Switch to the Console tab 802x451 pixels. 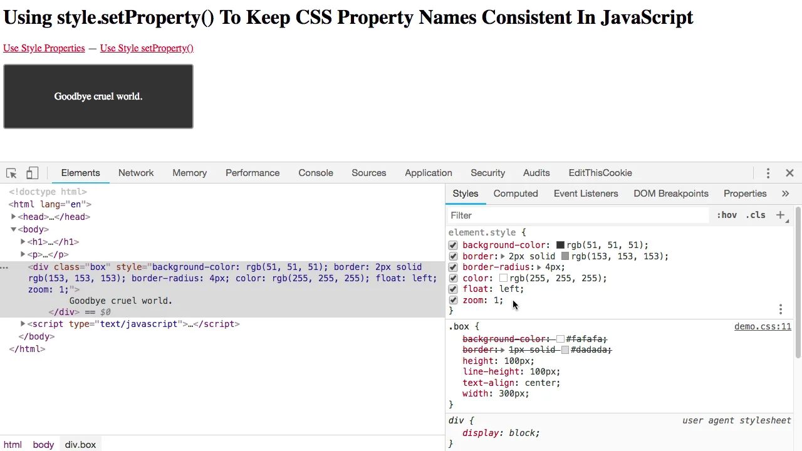pos(316,173)
